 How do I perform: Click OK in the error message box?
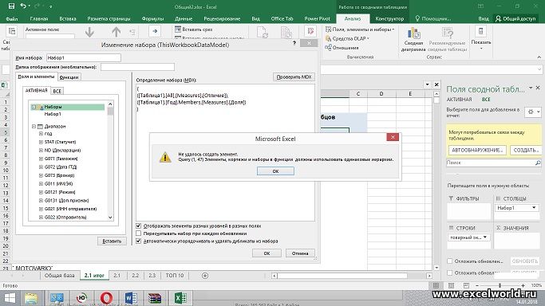(275, 171)
